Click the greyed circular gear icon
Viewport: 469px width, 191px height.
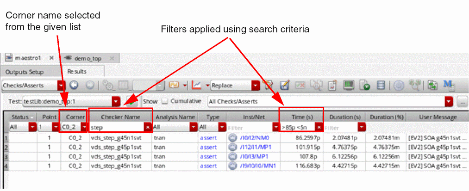click(399, 86)
